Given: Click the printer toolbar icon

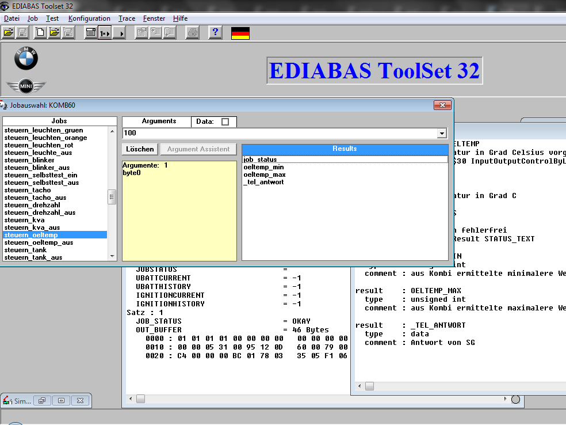Looking at the screenshot, I should coord(192,33).
